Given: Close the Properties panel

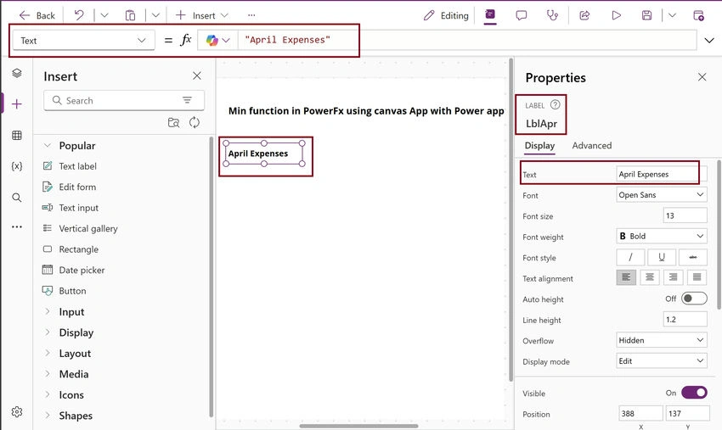Looking at the screenshot, I should [x=702, y=77].
